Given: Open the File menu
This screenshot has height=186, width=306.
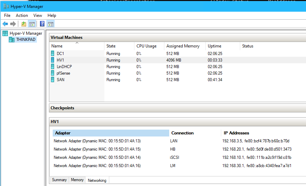Looking at the screenshot, I should pyautogui.click(x=7, y=15).
